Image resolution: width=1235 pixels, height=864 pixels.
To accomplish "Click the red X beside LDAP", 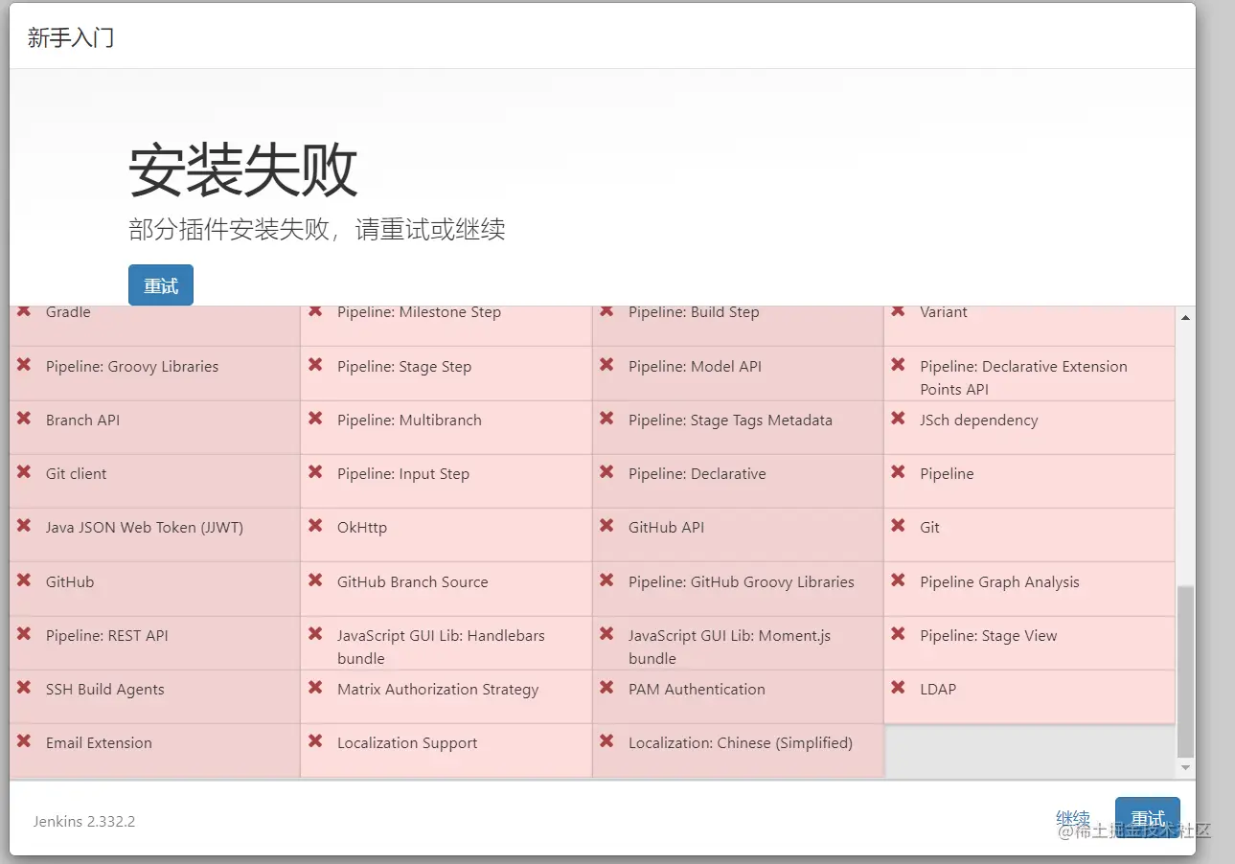I will pyautogui.click(x=898, y=688).
